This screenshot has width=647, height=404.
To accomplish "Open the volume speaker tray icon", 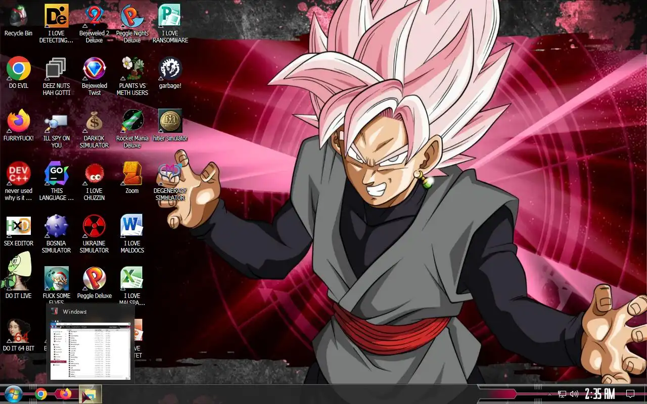I will click(574, 394).
